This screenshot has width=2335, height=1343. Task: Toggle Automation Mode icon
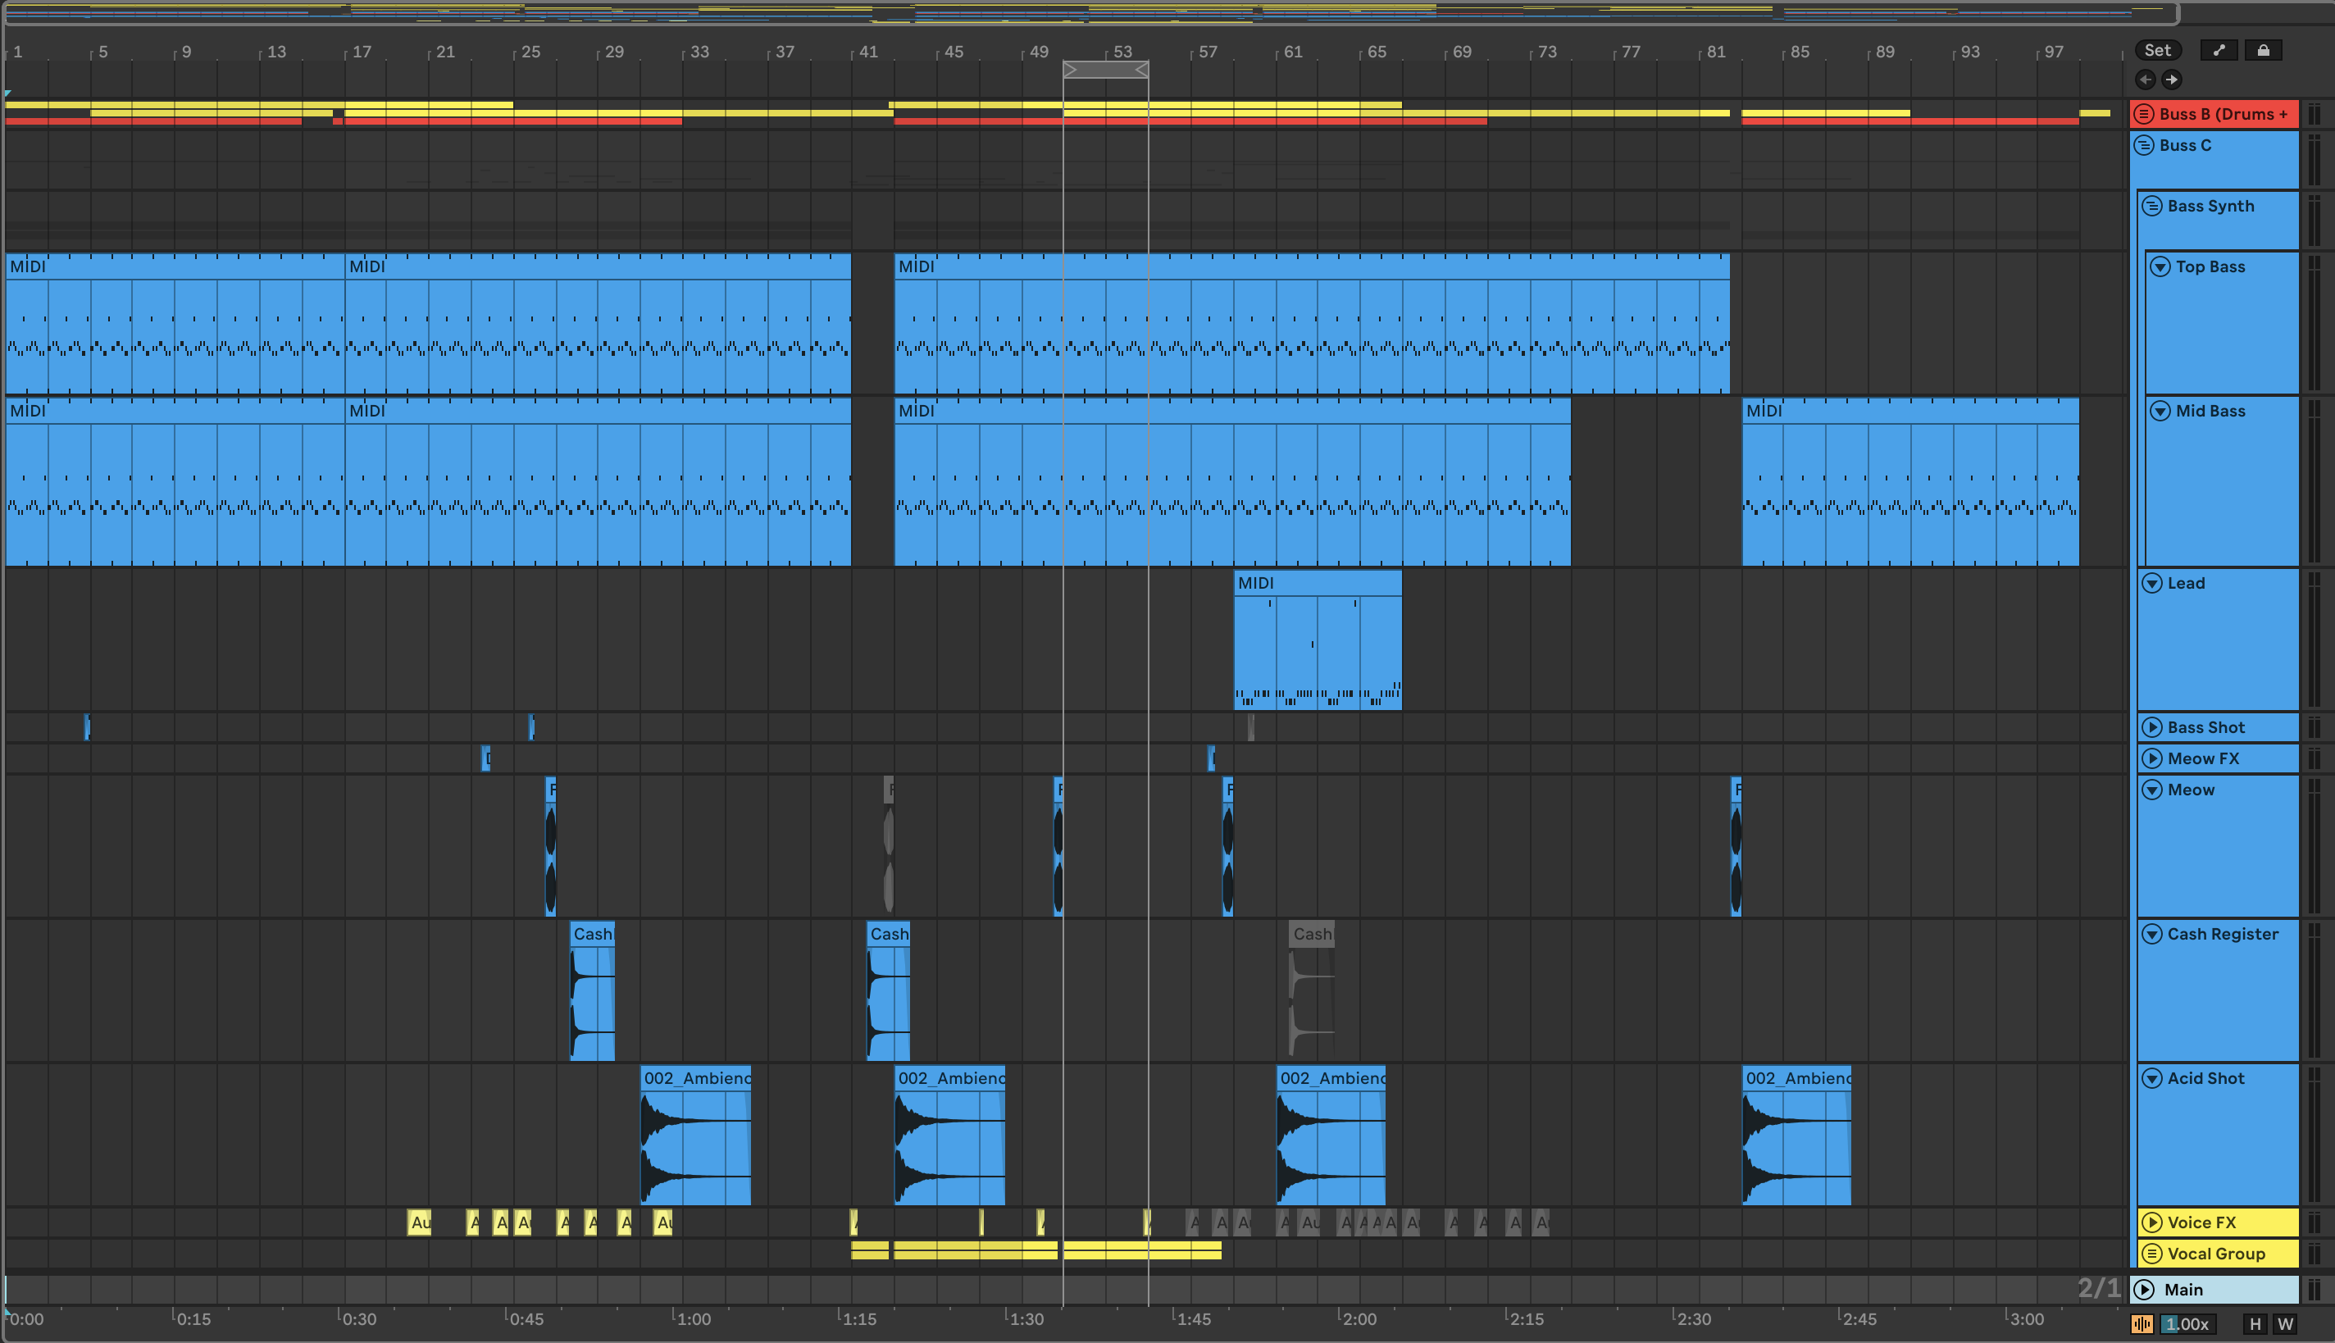(x=2219, y=51)
